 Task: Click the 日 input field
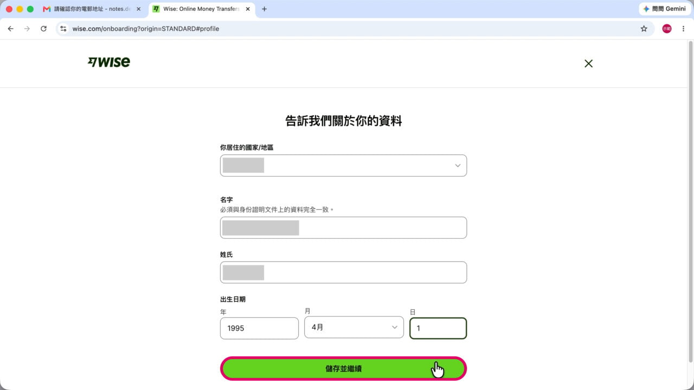438,328
